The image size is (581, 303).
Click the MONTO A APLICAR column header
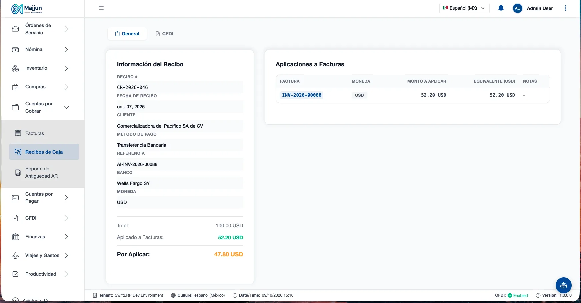[x=426, y=81]
